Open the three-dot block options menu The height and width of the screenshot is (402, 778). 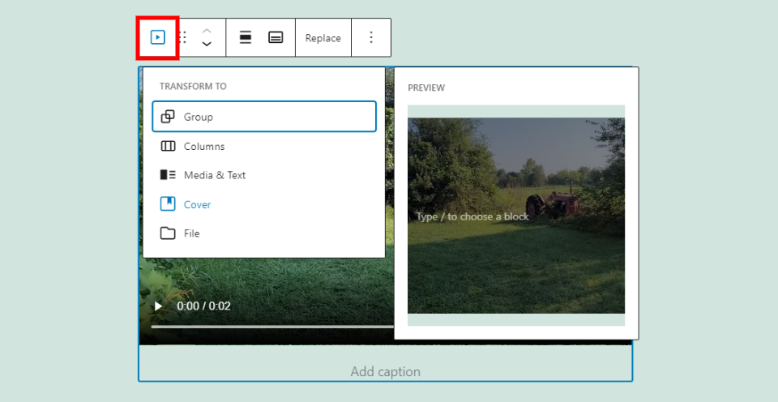click(371, 37)
